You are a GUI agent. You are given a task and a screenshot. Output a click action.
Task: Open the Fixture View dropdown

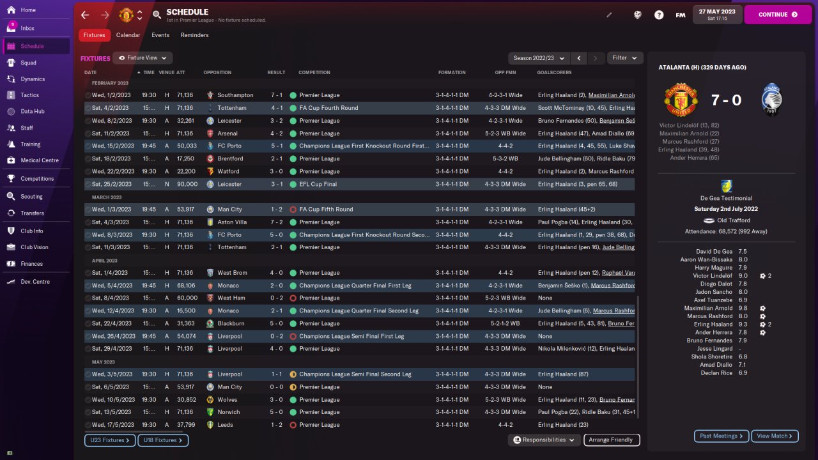pos(143,58)
